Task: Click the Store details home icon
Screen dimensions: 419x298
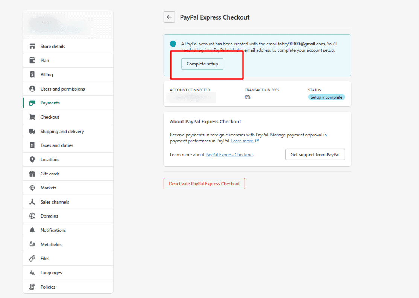Action: (x=33, y=46)
